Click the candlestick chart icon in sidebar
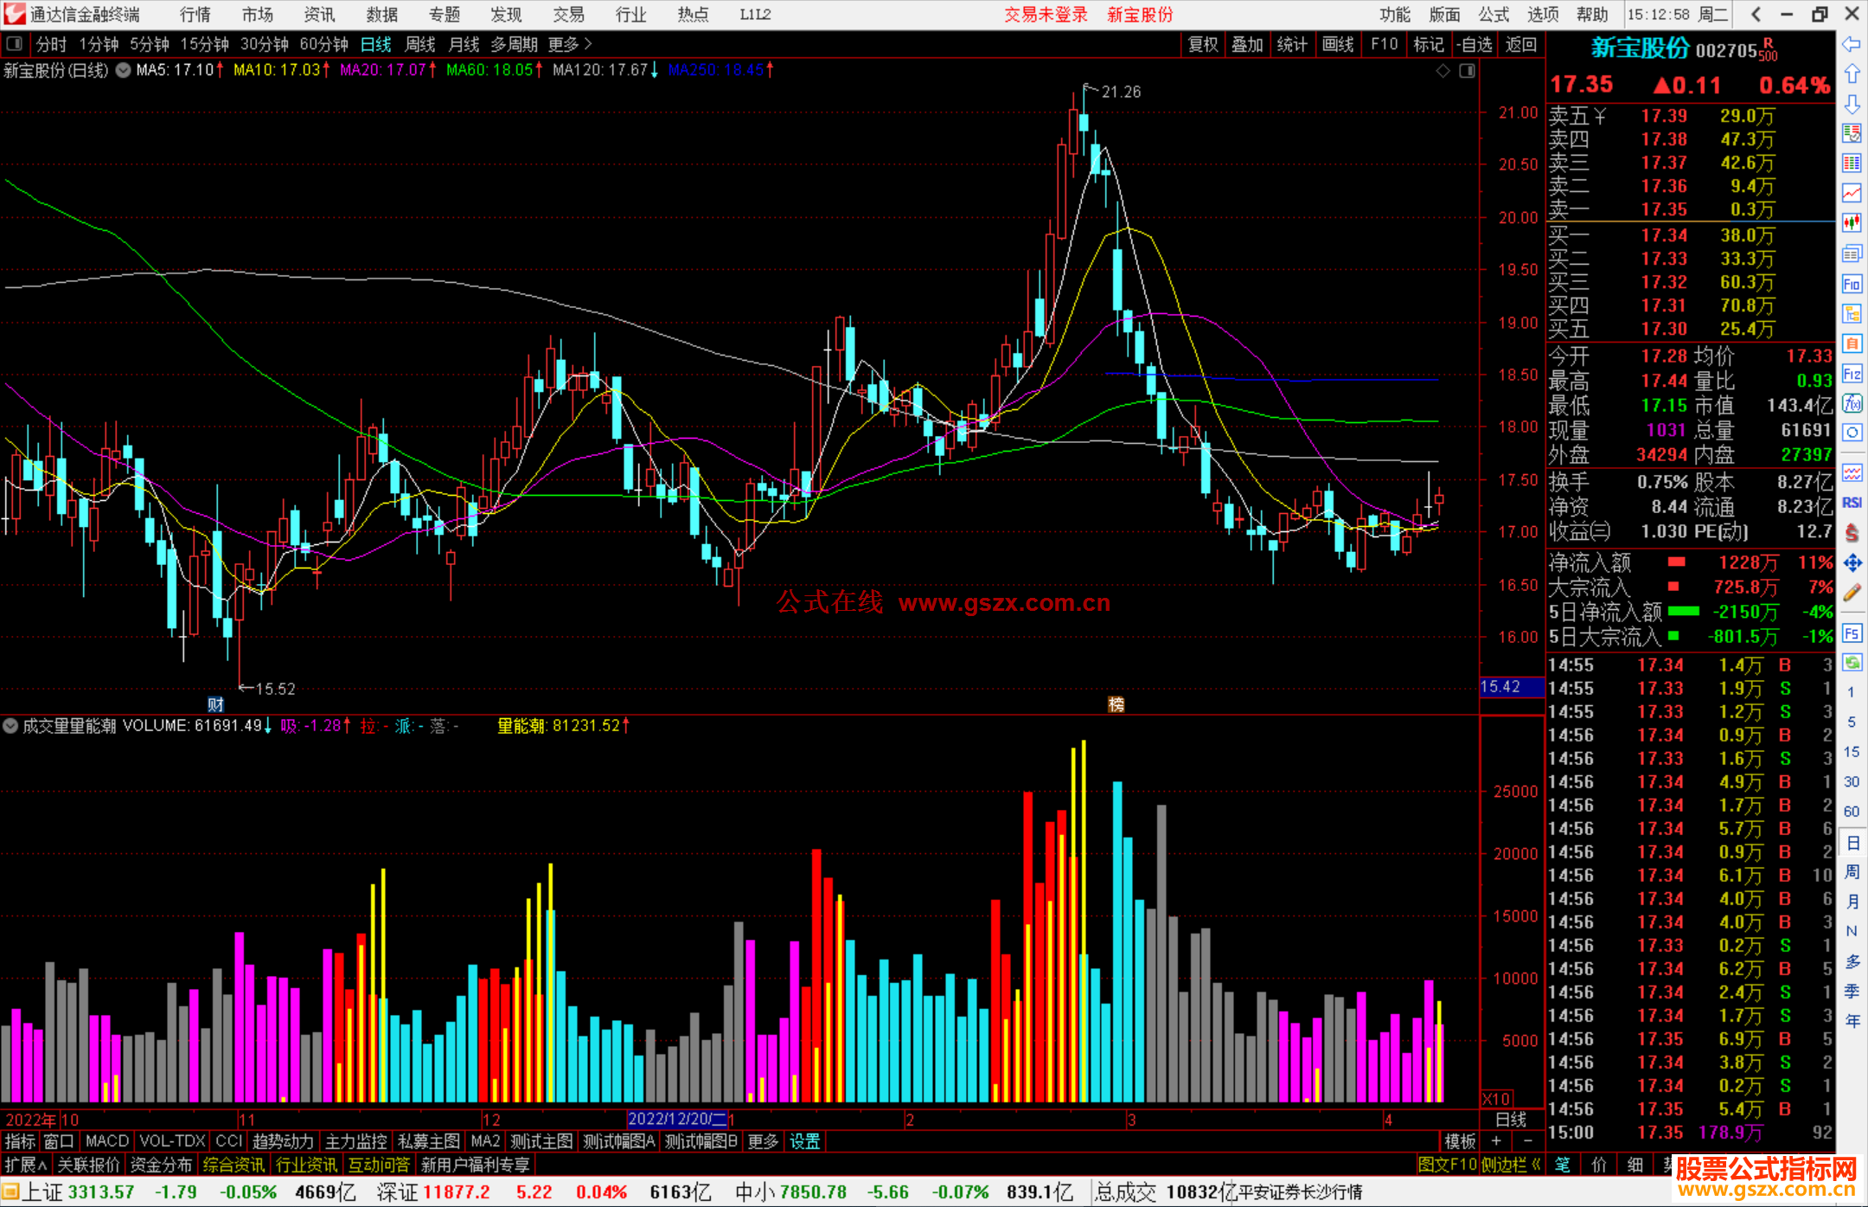The width and height of the screenshot is (1868, 1207). click(1852, 223)
